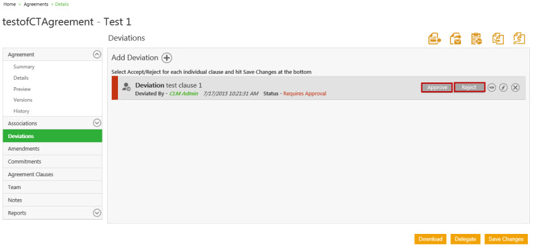Image resolution: width=536 pixels, height=248 pixels.
Task: Open the clipboard with pie chart icon
Action: click(x=476, y=39)
